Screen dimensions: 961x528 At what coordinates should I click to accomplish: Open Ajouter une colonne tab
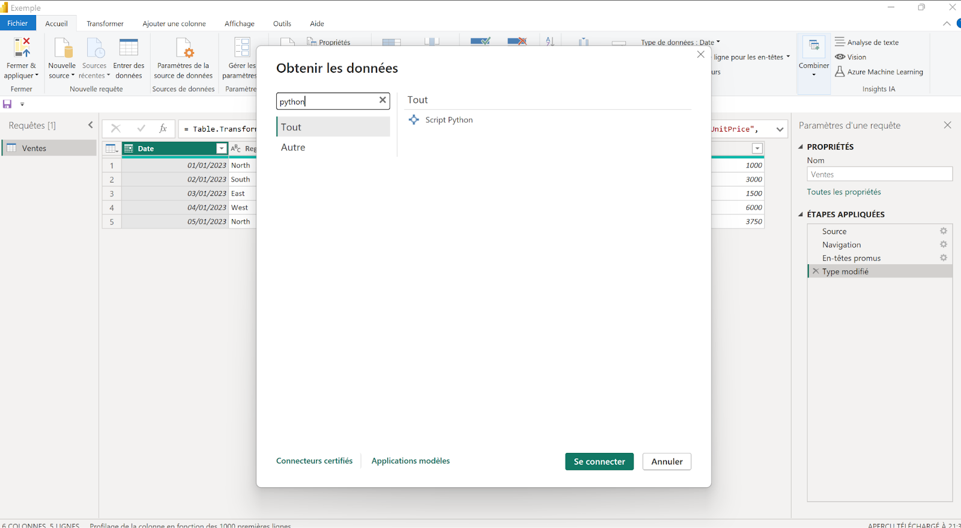[x=174, y=23]
